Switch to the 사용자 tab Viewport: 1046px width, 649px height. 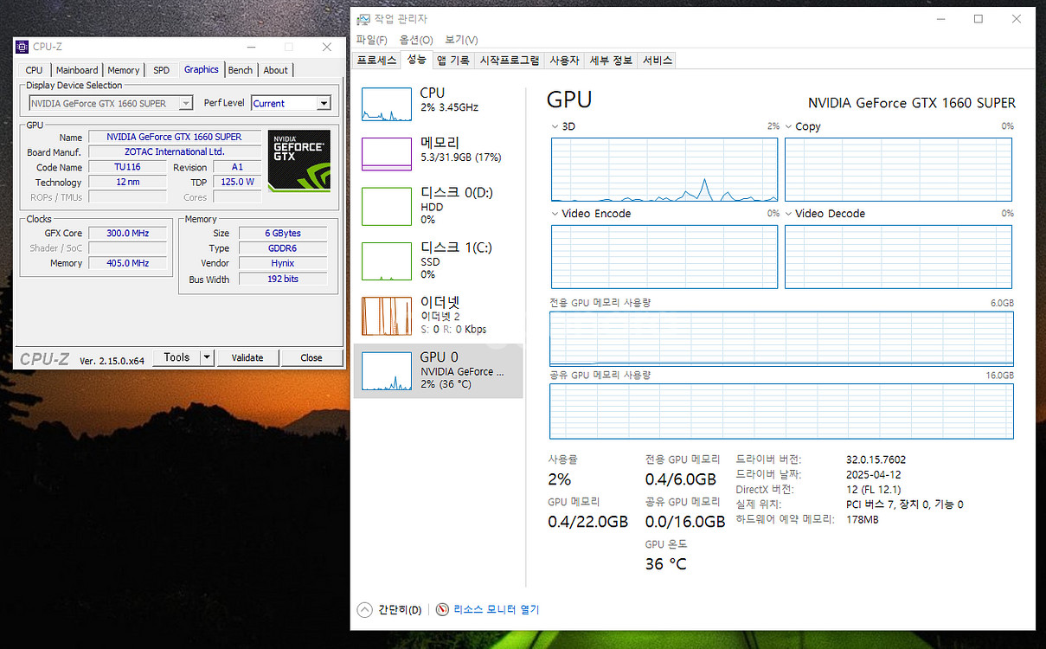pos(565,61)
